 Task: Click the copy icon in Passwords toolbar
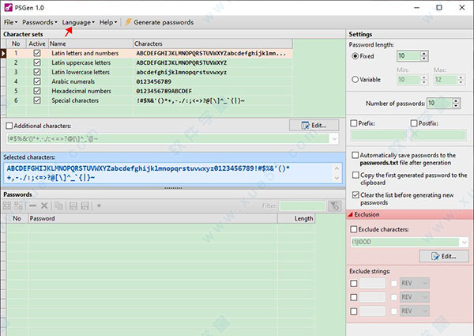(58, 206)
